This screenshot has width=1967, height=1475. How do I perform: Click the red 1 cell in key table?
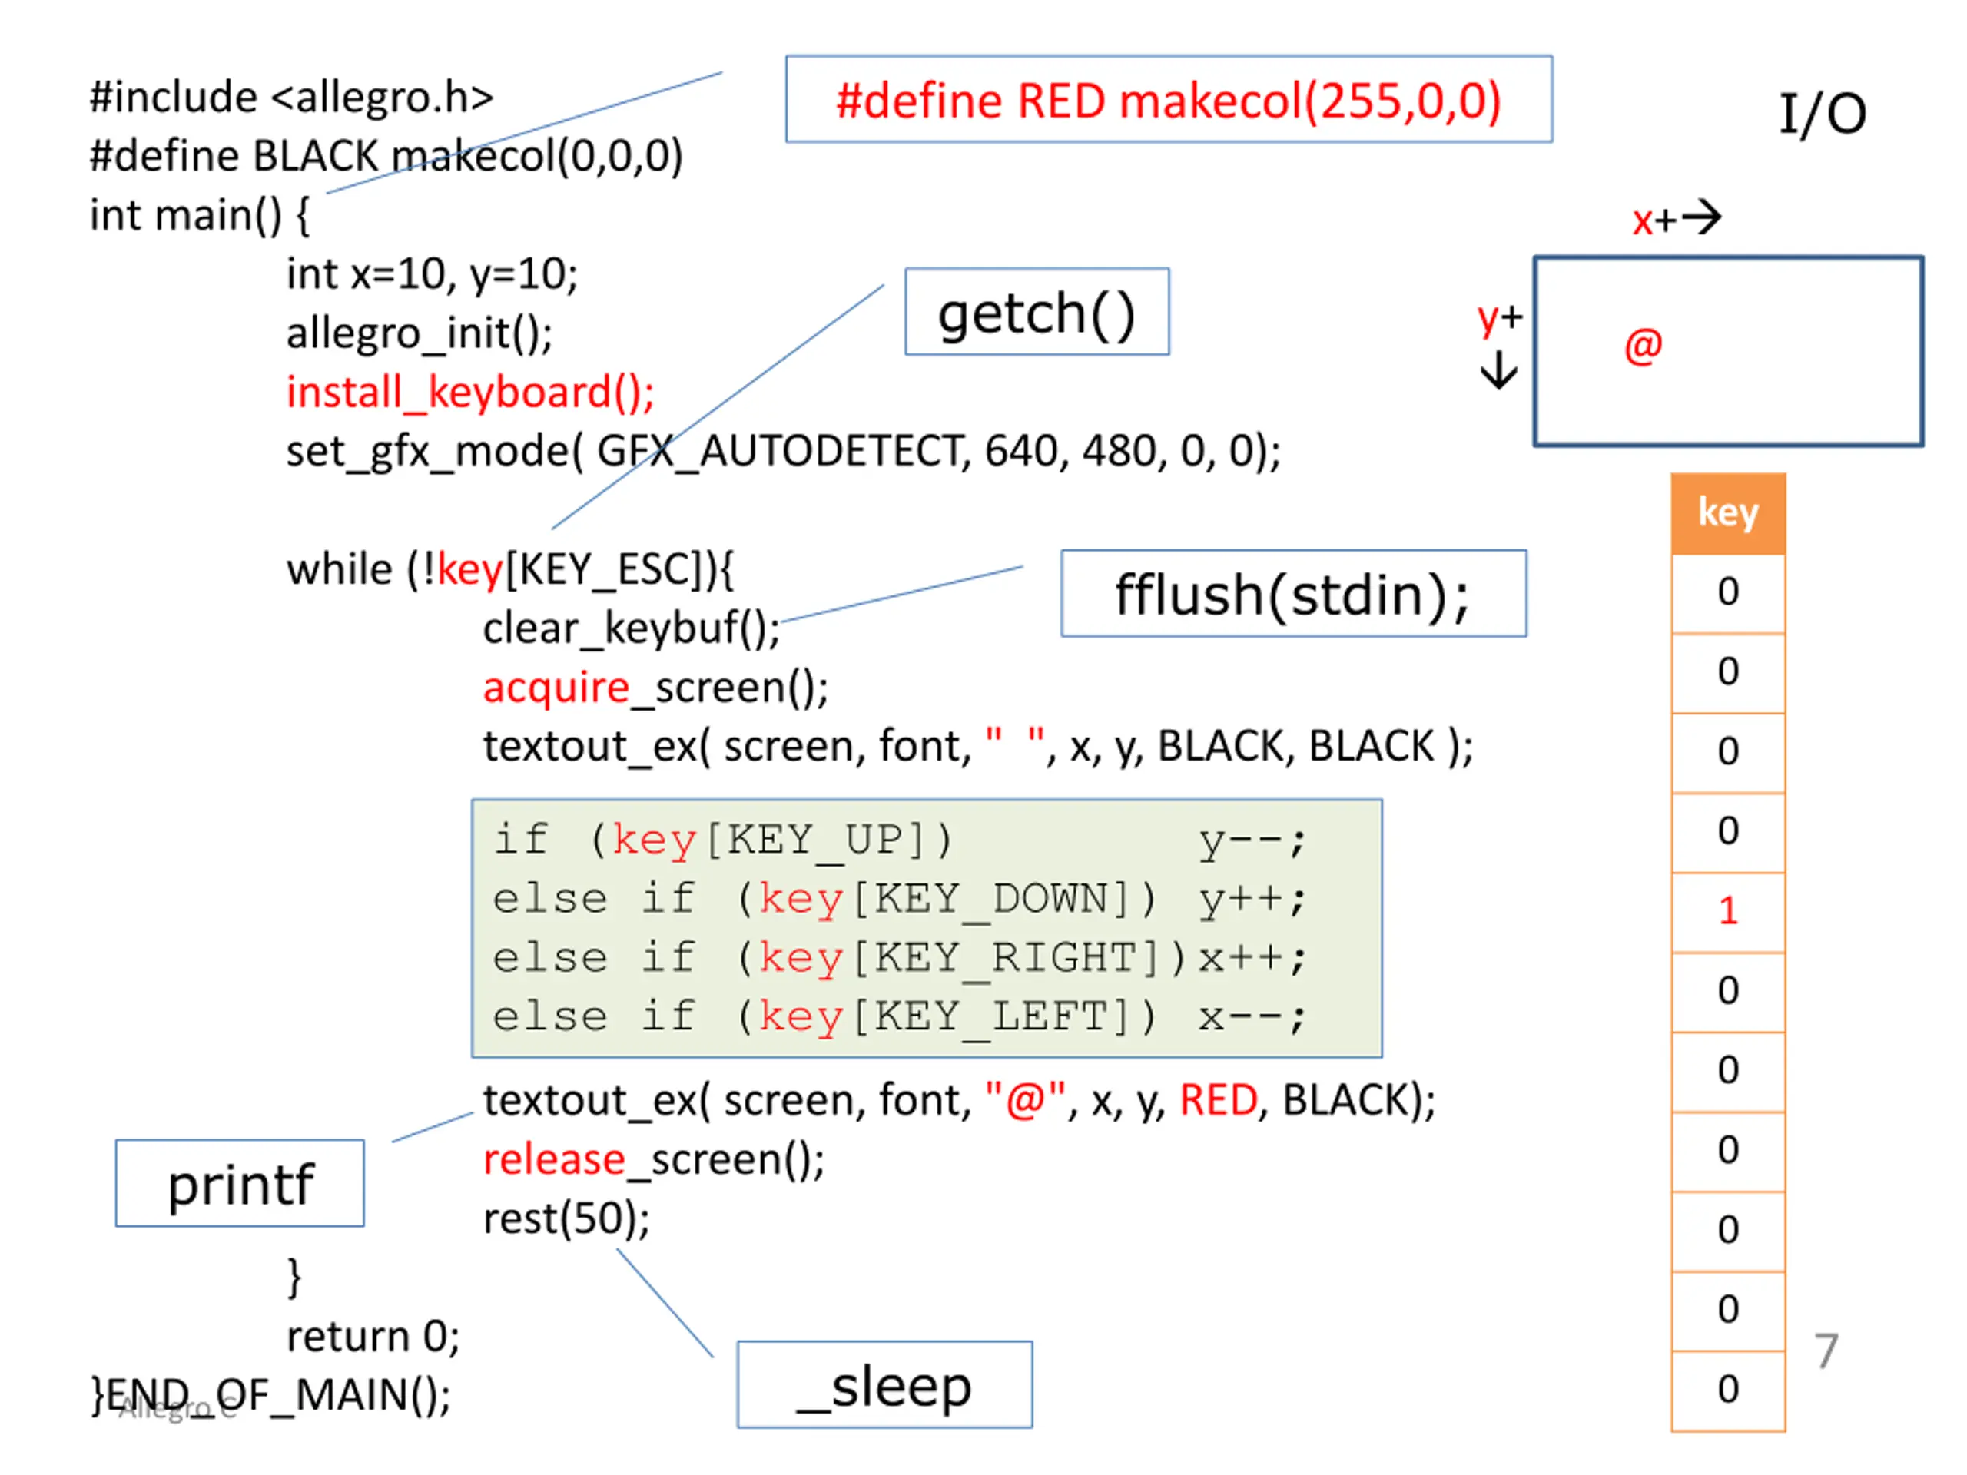click(x=1728, y=911)
